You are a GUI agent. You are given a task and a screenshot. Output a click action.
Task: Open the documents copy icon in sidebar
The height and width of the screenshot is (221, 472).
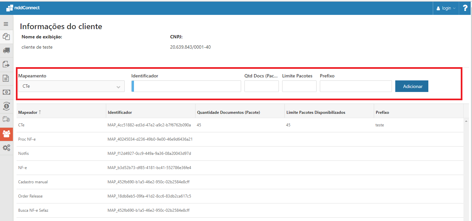click(x=6, y=37)
